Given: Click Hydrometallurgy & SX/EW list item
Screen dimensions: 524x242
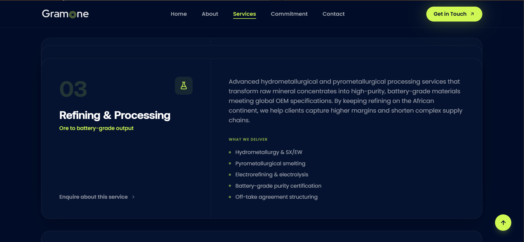Looking at the screenshot, I should (269, 152).
